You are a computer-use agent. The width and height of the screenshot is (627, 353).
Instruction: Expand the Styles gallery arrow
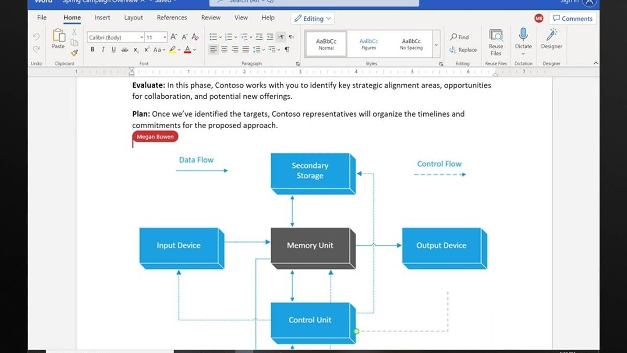(436, 45)
